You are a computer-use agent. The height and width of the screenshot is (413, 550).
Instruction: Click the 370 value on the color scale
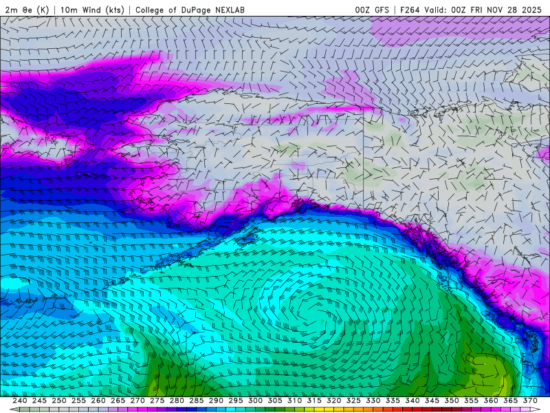[x=530, y=401]
